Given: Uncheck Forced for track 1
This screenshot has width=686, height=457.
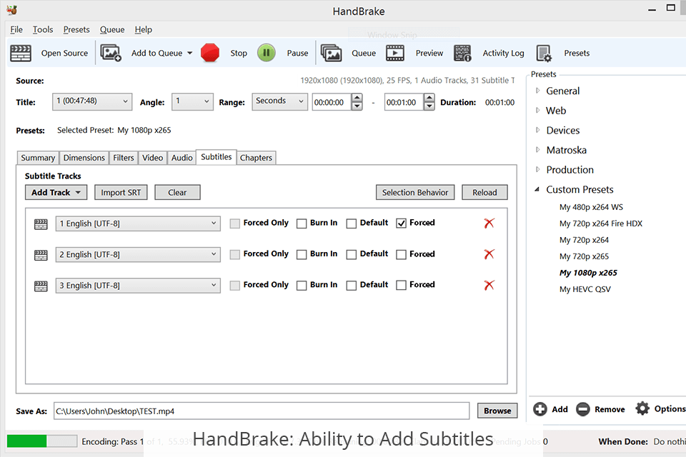Looking at the screenshot, I should tap(401, 224).
